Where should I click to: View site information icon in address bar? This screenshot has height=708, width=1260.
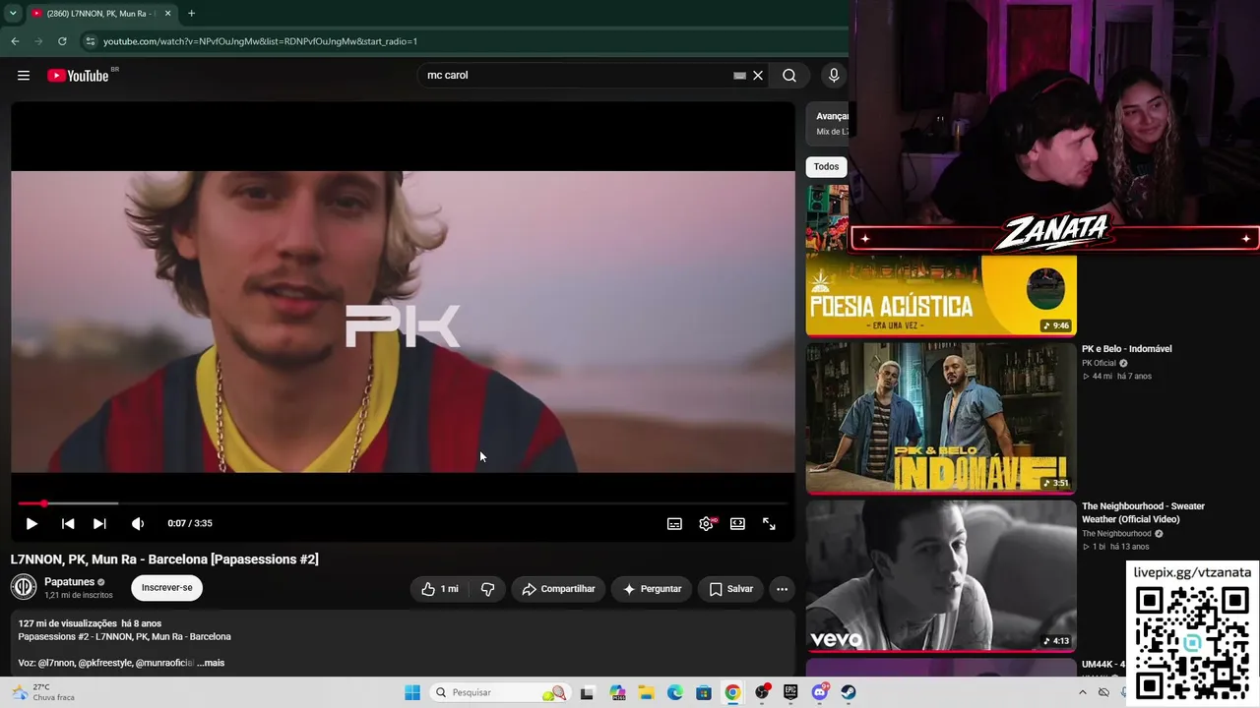coord(91,41)
